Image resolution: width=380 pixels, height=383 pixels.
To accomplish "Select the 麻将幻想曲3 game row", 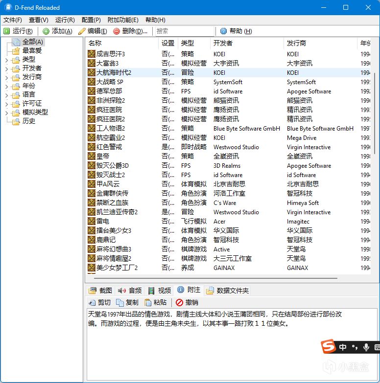I will [x=229, y=249].
